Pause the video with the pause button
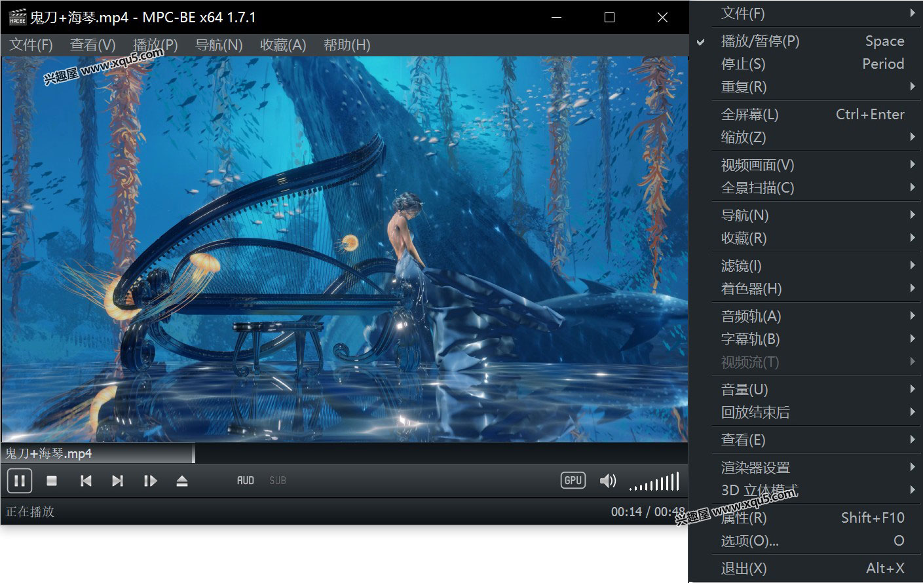The width and height of the screenshot is (923, 583). tap(20, 481)
